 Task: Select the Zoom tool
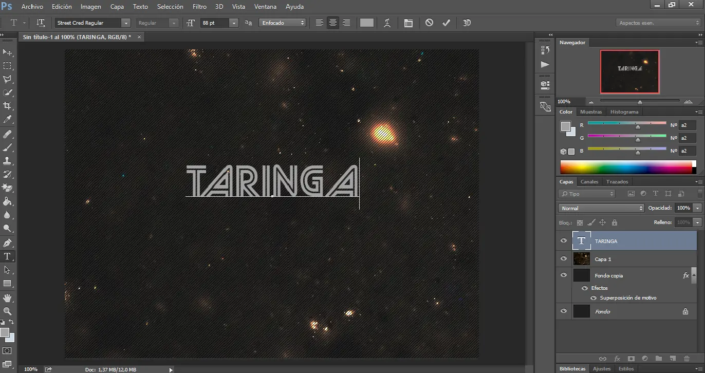tap(7, 311)
